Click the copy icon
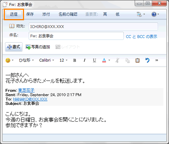169x144 pixels. point(128,60)
